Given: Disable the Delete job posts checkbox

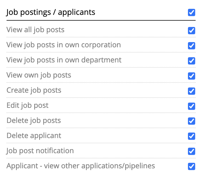Looking at the screenshot, I should [x=192, y=121].
